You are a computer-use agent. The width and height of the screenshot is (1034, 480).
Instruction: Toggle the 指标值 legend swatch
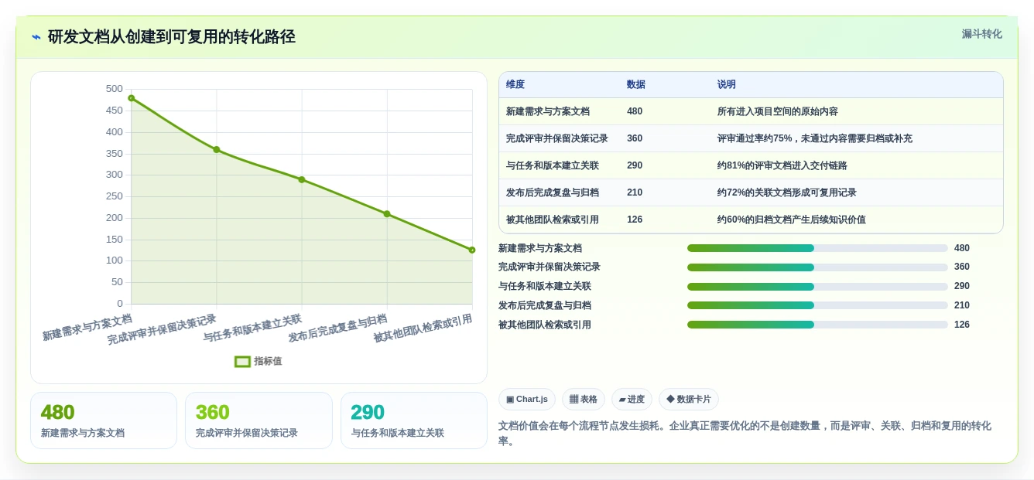coord(242,361)
